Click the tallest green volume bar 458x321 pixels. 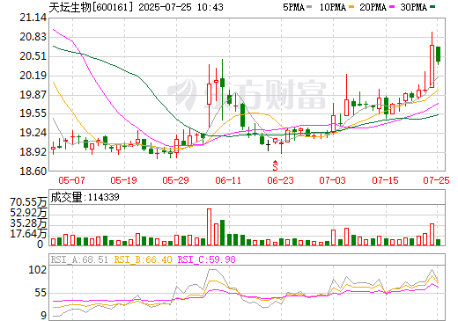222,232
